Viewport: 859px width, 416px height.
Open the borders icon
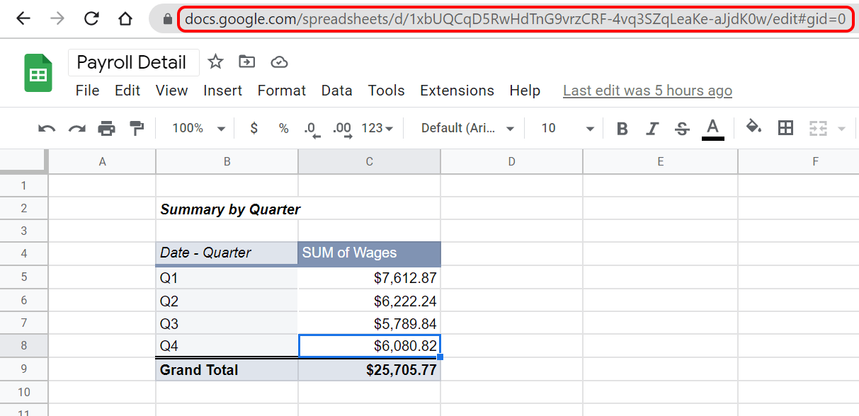[785, 128]
